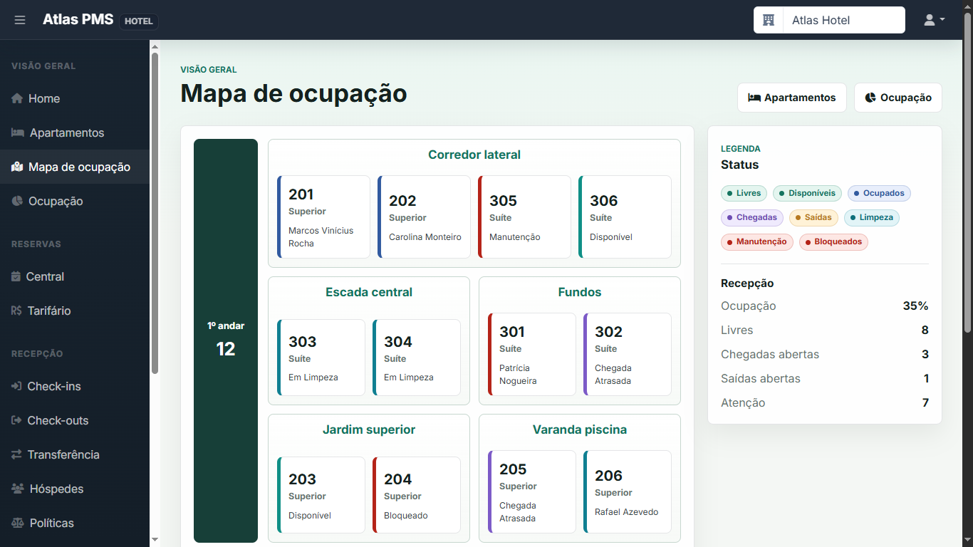Click the Varanda piscina section heading
The image size is (973, 547).
580,429
